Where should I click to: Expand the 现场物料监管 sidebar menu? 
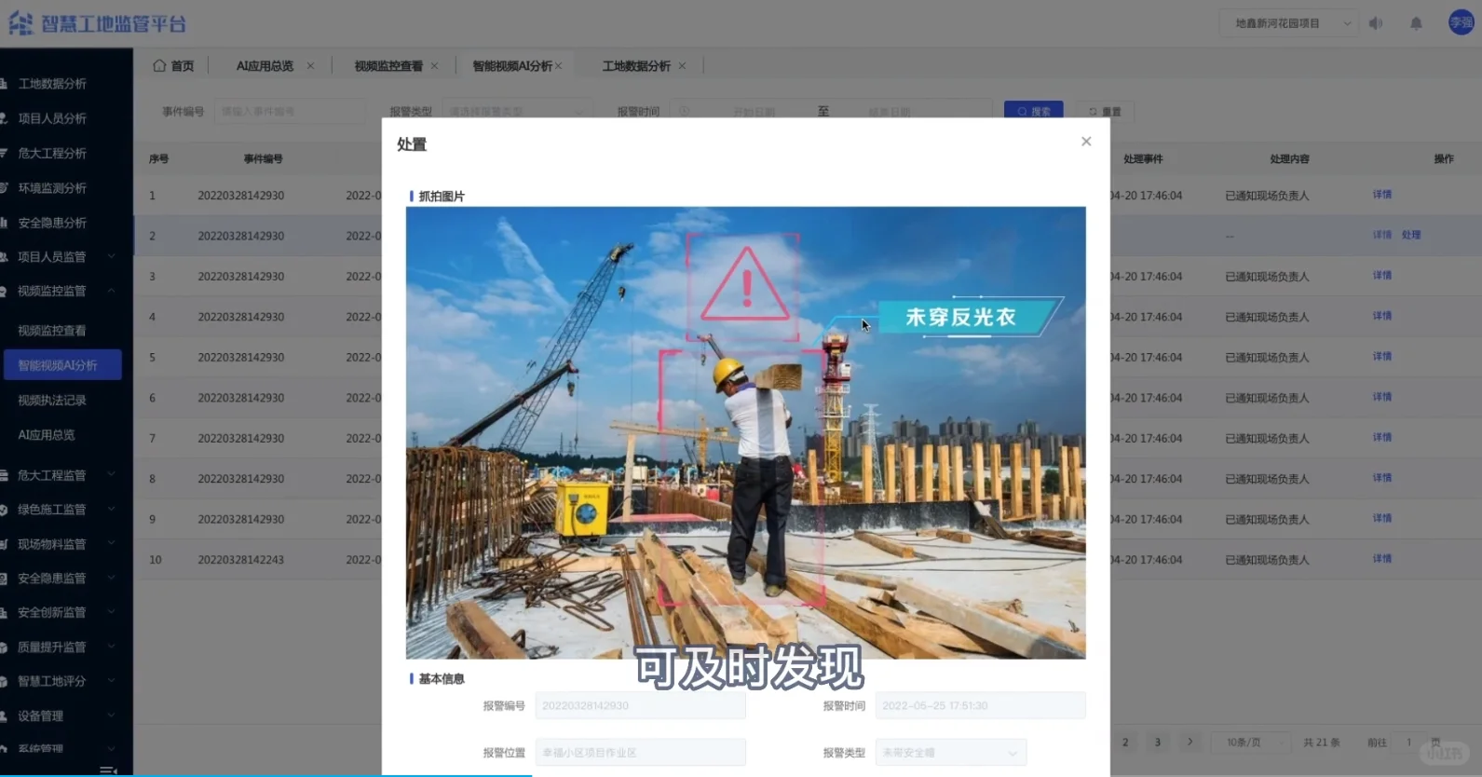111,544
